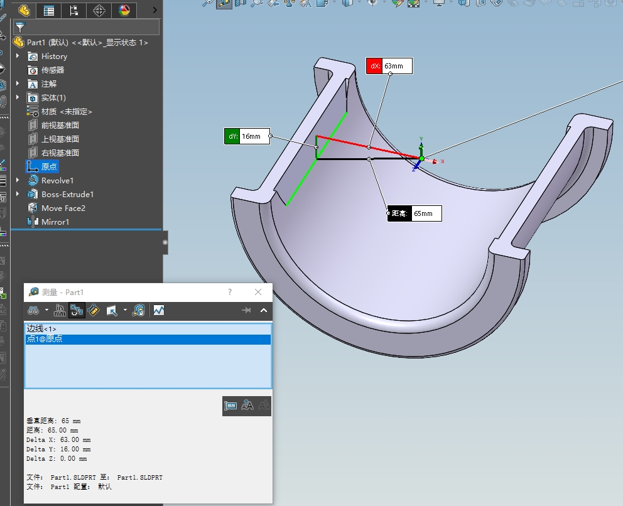Select the 原点 origin item
623x506 pixels.
pyautogui.click(x=42, y=166)
